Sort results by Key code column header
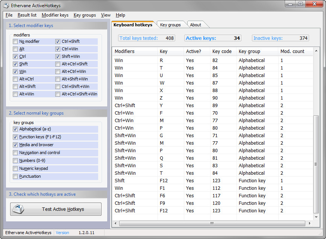The height and width of the screenshot is (239, 326). (x=222, y=51)
